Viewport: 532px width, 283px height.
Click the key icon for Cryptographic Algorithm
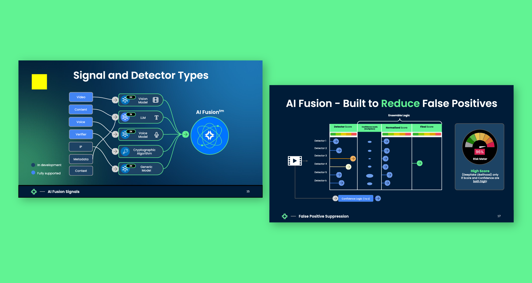tap(125, 151)
